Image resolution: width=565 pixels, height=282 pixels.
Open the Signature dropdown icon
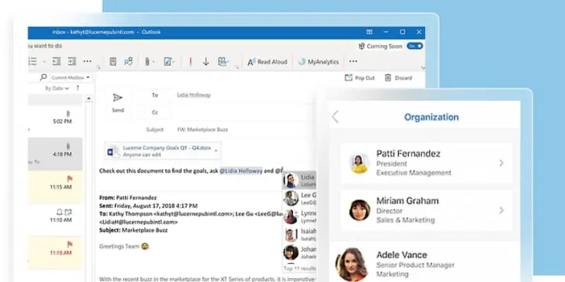(x=167, y=61)
